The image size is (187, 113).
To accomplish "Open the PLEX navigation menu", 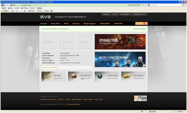I will click(x=67, y=24).
